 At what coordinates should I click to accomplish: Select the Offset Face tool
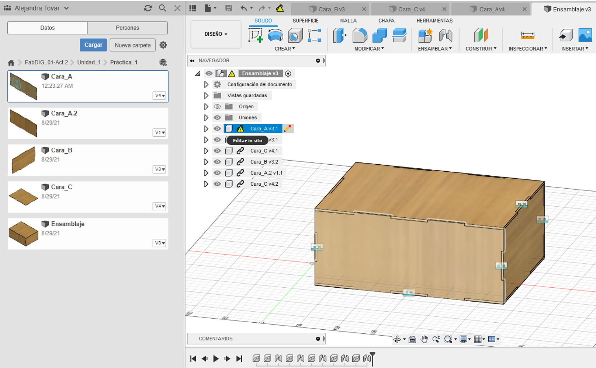(399, 36)
